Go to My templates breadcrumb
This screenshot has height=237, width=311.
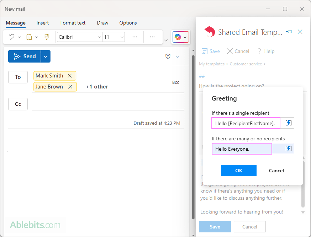212,64
